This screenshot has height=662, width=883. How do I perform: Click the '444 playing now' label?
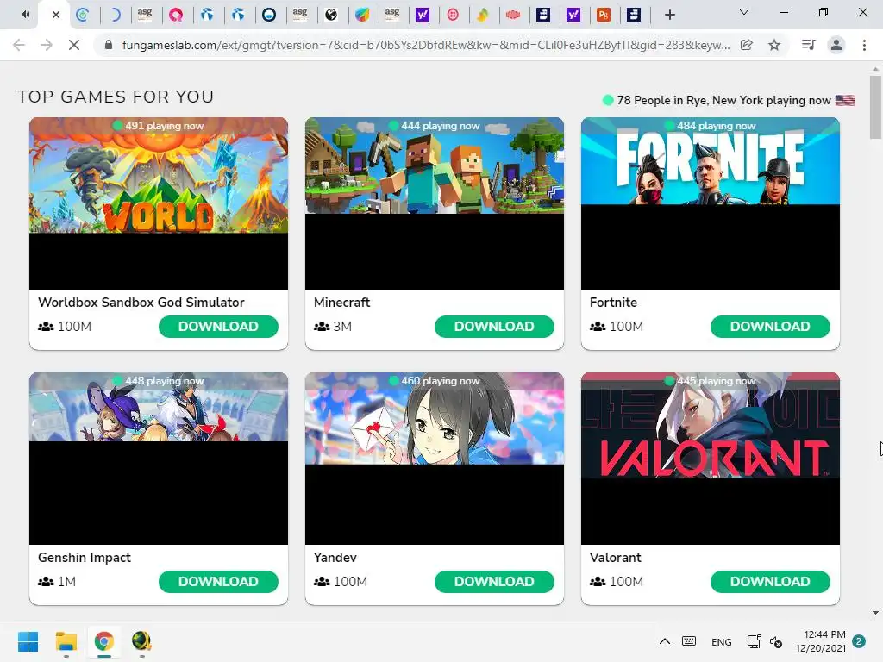(441, 126)
